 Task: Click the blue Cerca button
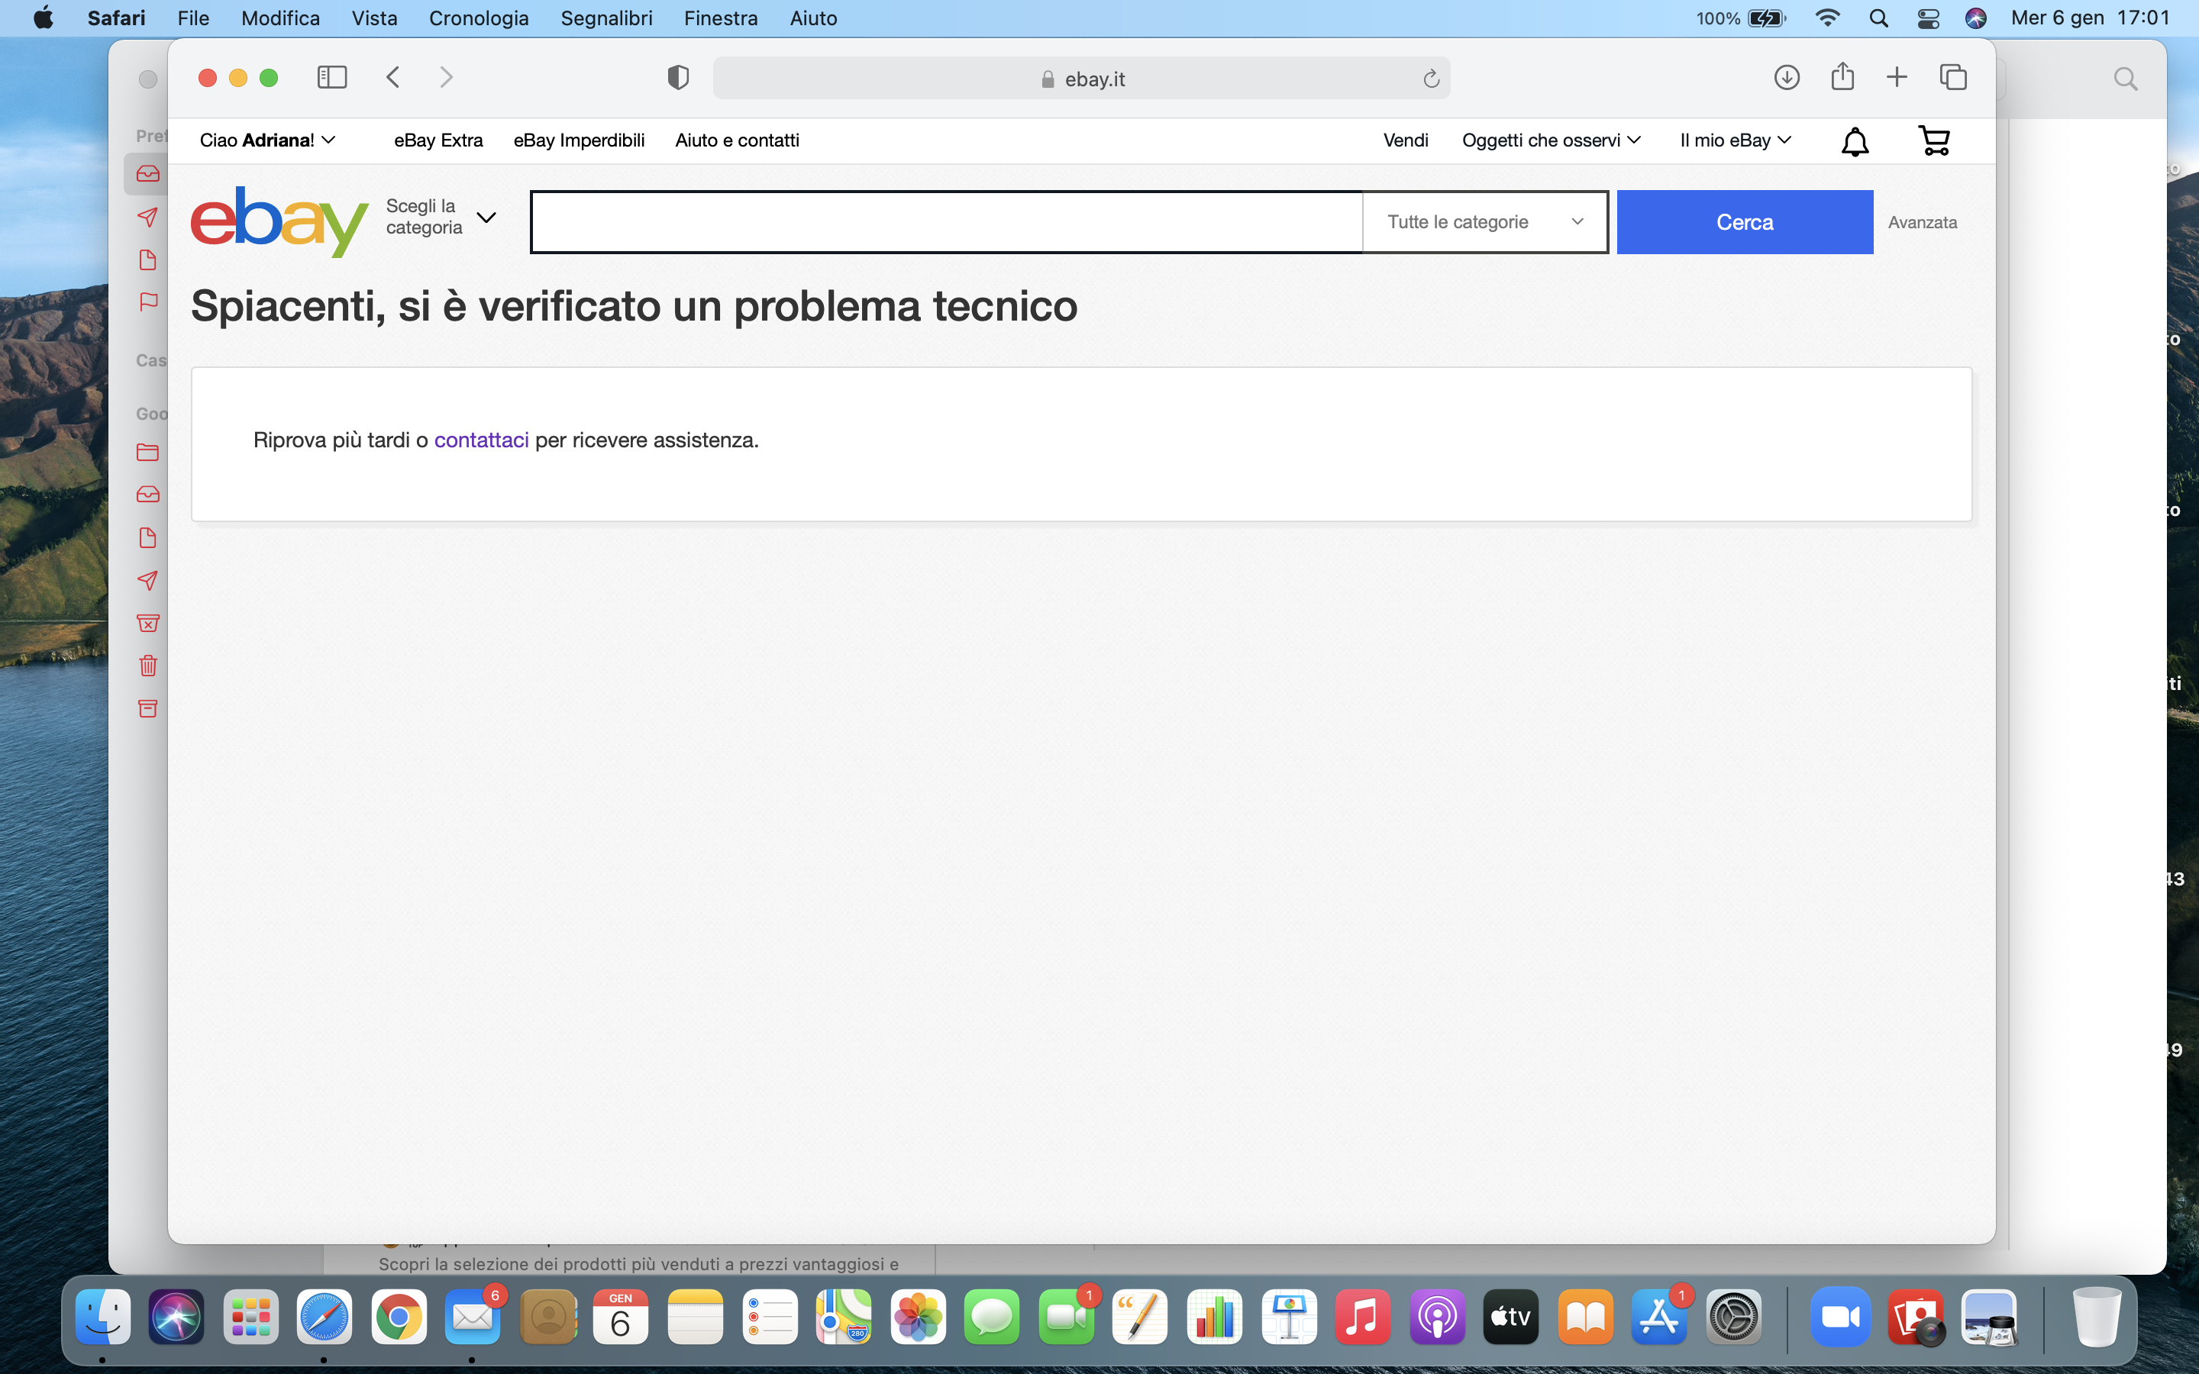(x=1745, y=221)
